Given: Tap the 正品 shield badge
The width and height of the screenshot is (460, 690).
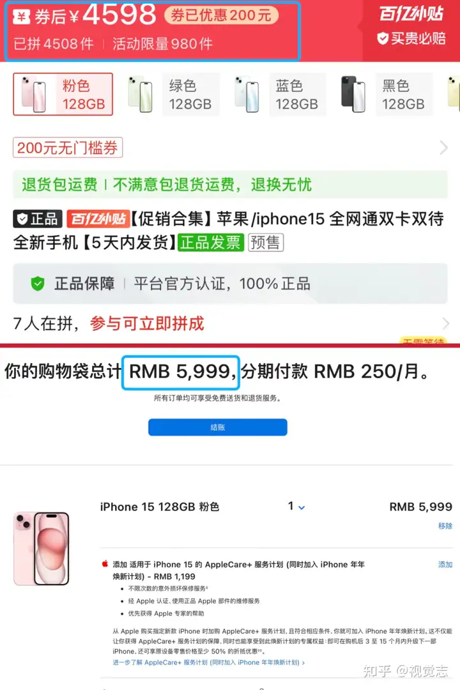Looking at the screenshot, I should click(38, 218).
